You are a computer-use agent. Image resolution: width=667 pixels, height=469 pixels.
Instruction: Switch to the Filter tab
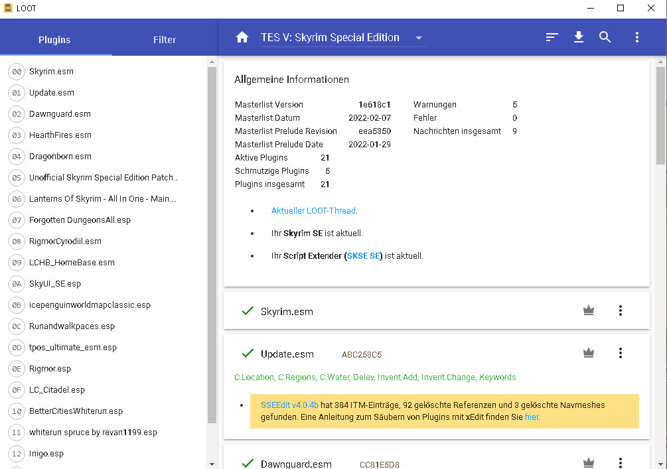click(x=165, y=40)
